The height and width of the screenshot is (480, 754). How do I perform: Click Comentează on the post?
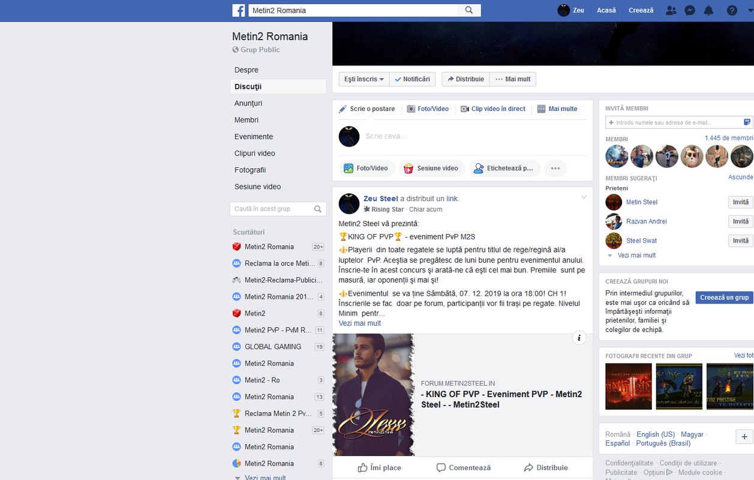tap(464, 467)
